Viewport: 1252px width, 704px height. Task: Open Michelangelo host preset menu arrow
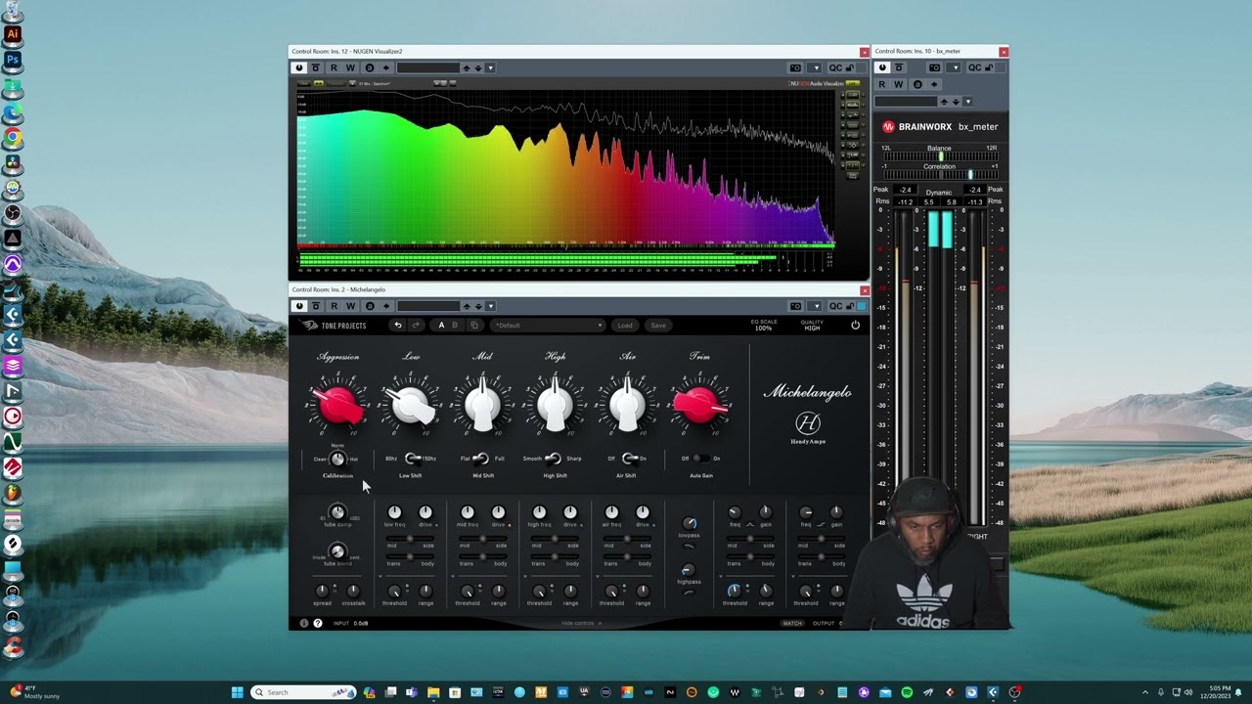490,306
